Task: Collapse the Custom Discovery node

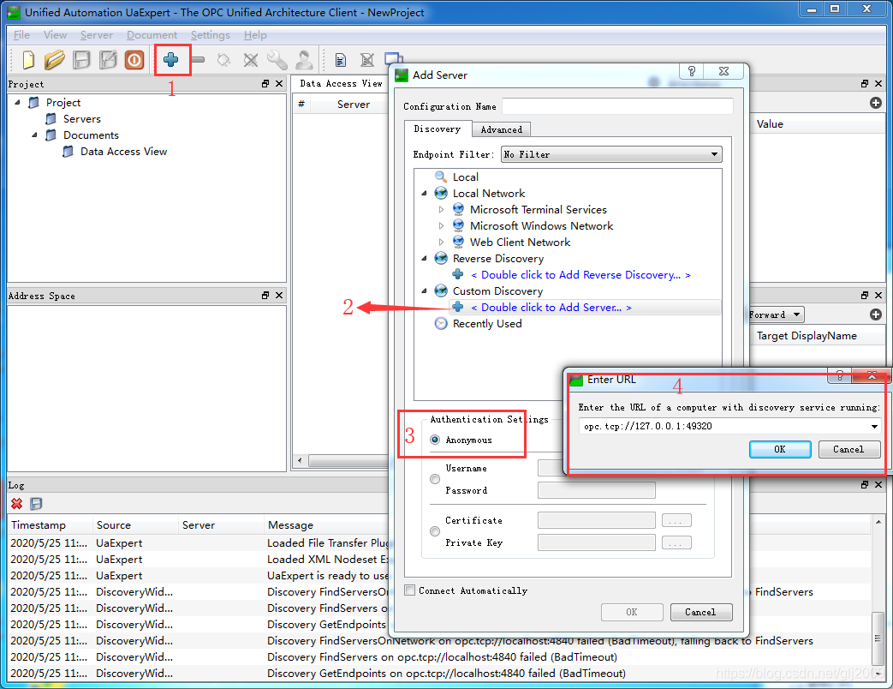Action: [424, 291]
